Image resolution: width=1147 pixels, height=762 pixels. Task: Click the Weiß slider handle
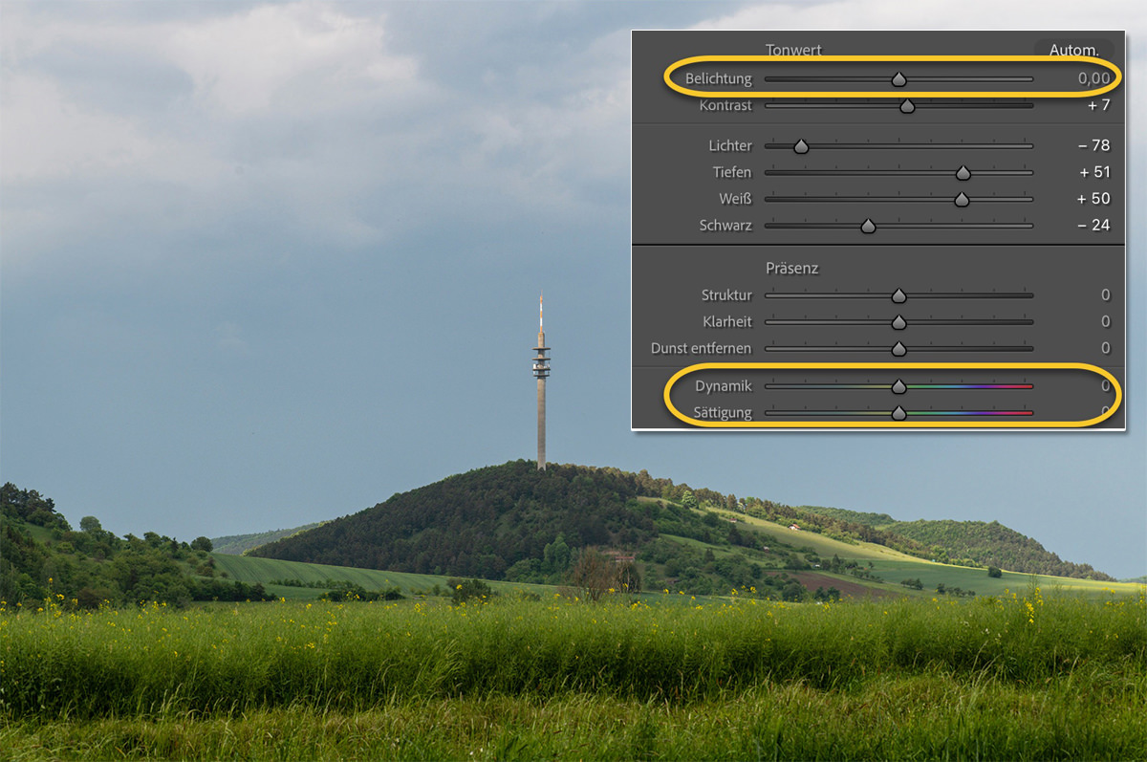pyautogui.click(x=962, y=201)
